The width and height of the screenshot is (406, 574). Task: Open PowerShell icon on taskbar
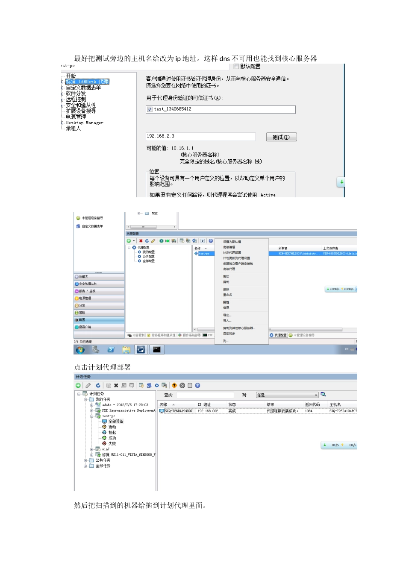click(111, 350)
